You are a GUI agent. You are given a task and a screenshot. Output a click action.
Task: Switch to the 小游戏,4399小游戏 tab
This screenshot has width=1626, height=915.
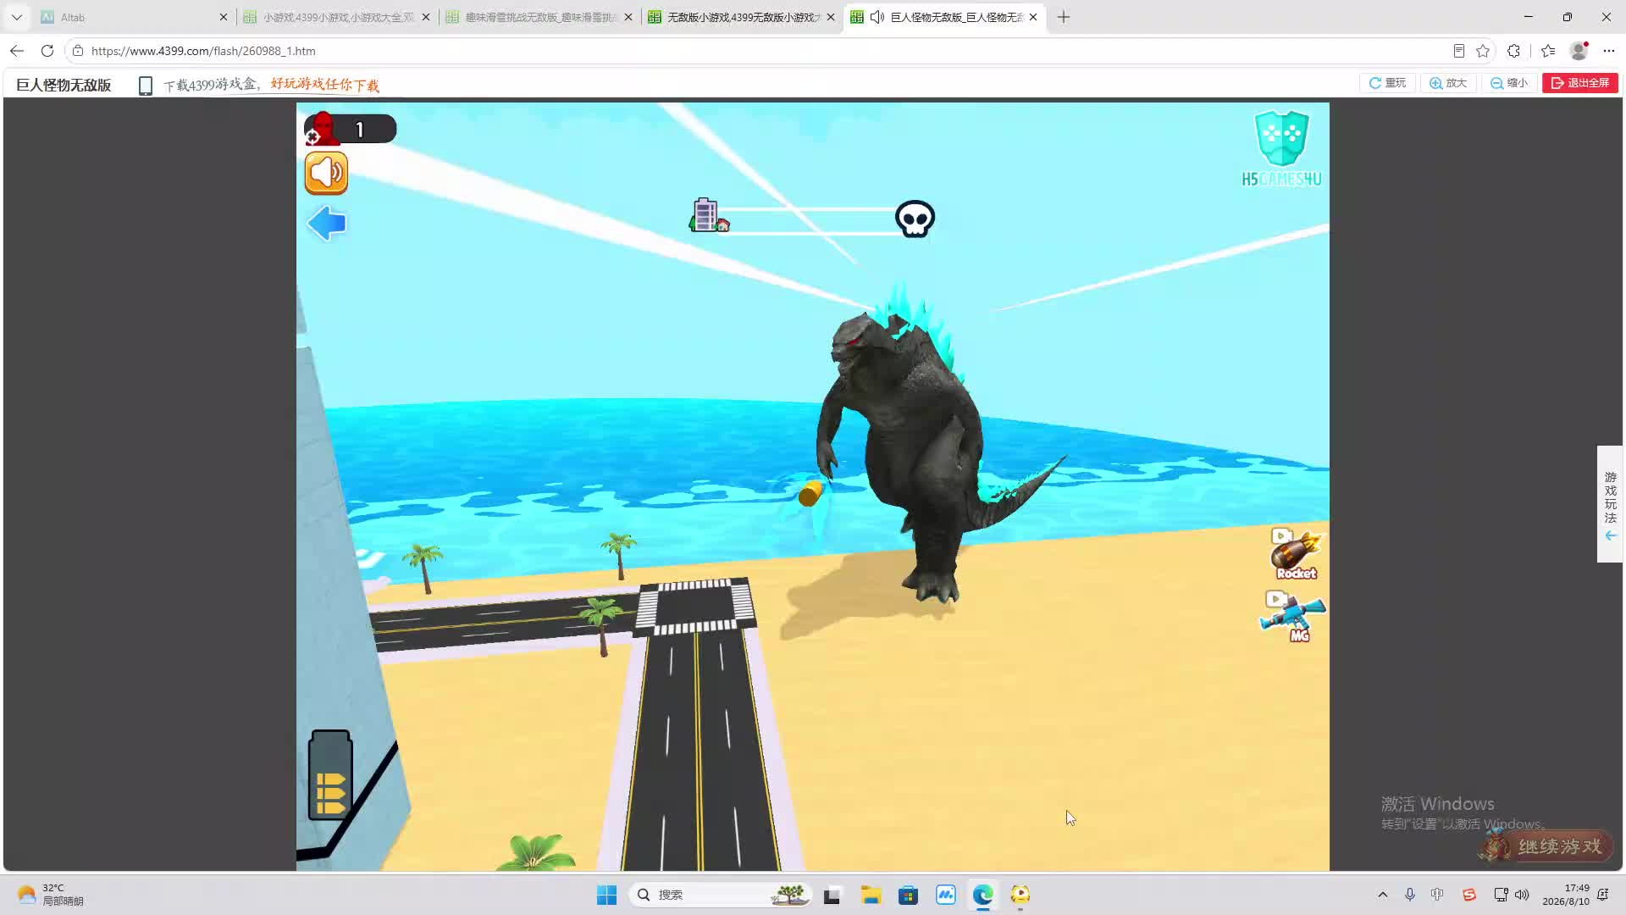(x=336, y=17)
